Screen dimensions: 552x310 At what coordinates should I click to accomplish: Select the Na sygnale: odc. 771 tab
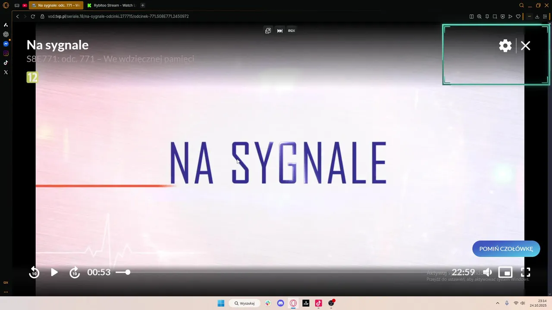[56, 6]
